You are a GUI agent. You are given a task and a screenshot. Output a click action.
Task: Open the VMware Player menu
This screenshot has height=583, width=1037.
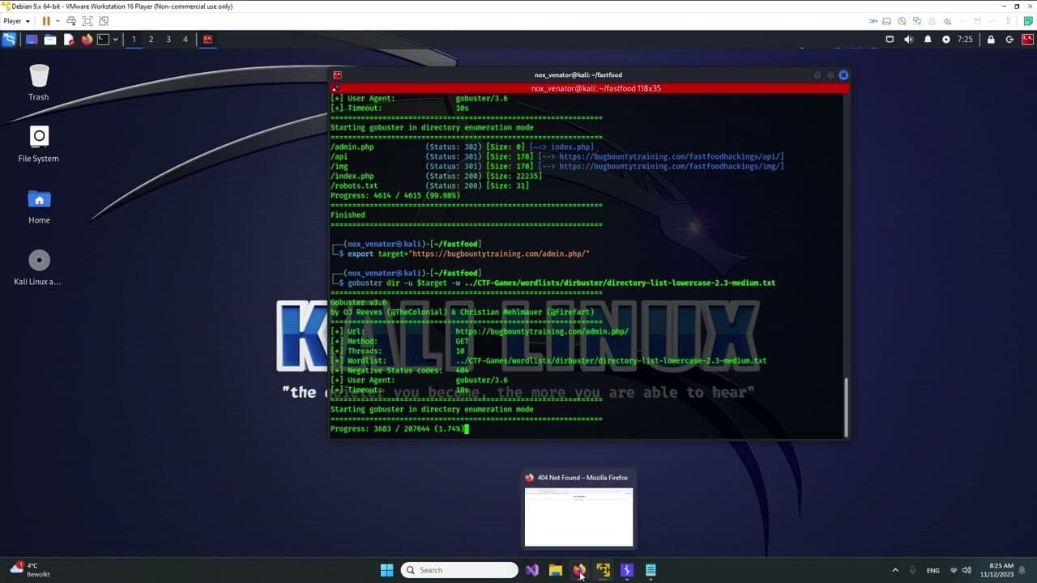point(16,21)
